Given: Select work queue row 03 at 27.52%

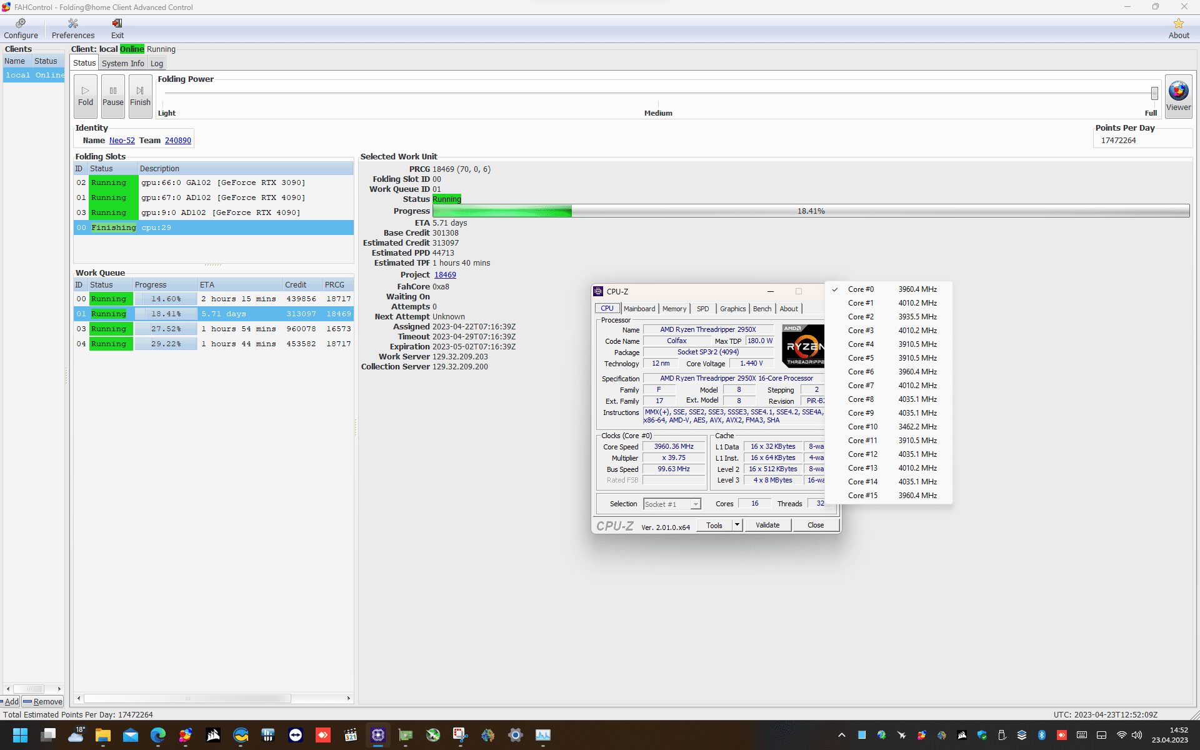Looking at the screenshot, I should point(213,329).
